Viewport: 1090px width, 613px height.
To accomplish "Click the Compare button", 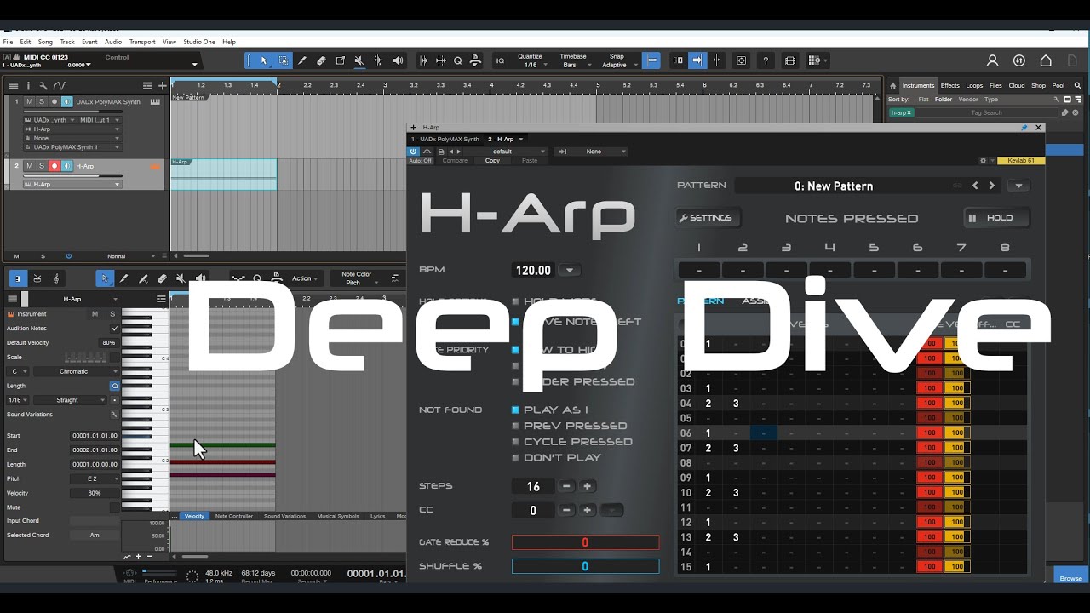I will click(x=455, y=160).
